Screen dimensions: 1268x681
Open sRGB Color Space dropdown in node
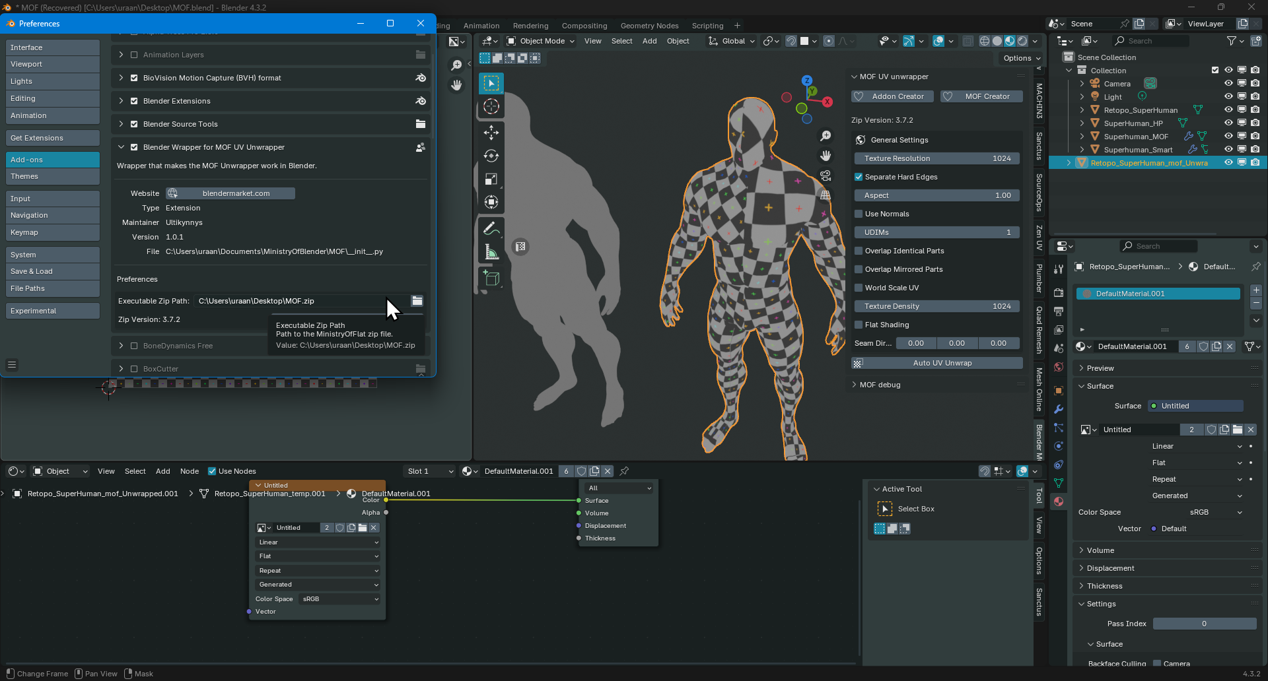pos(339,599)
